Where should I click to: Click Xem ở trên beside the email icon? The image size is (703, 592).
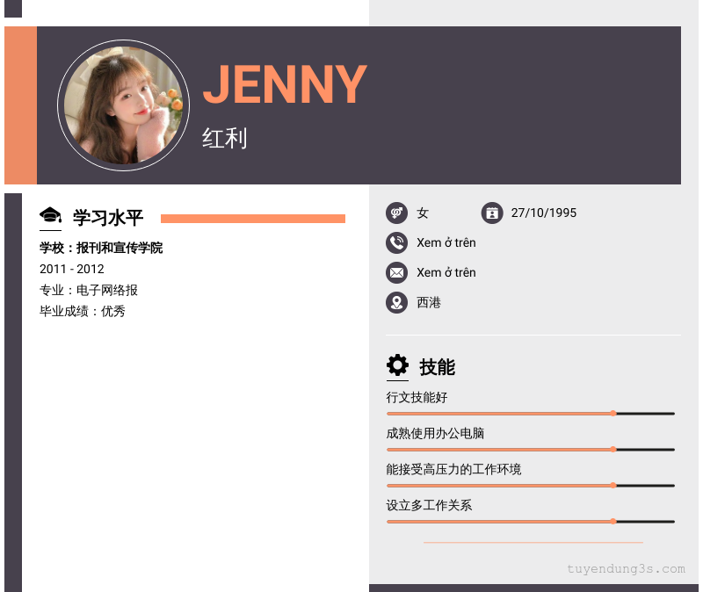click(x=446, y=272)
